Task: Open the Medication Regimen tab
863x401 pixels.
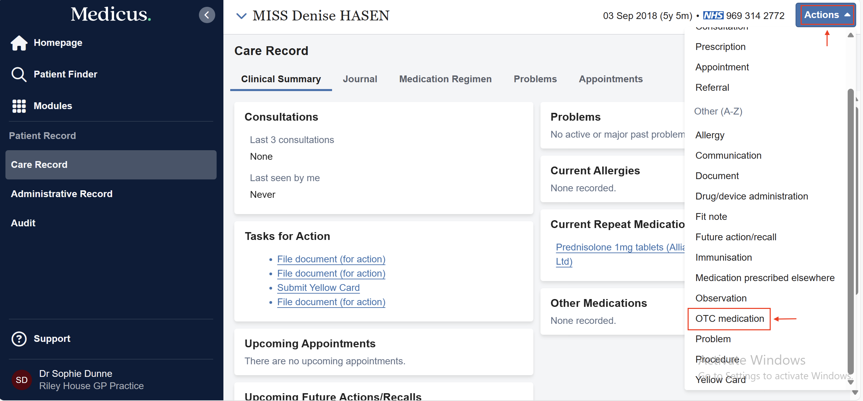Action: (x=445, y=79)
